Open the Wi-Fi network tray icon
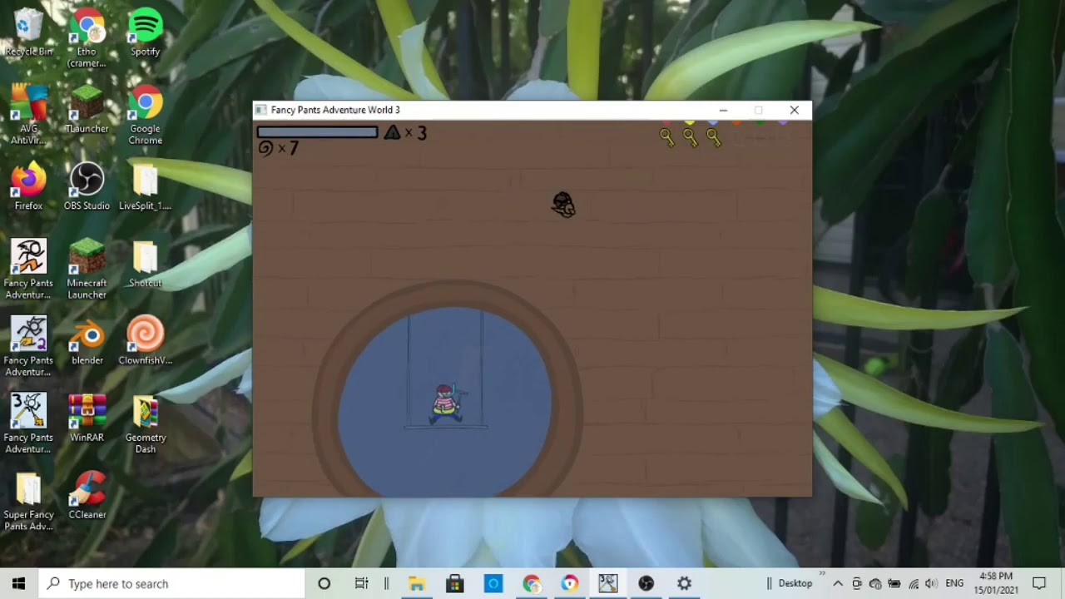Image resolution: width=1065 pixels, height=599 pixels. tap(914, 583)
